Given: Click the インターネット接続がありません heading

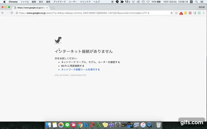Looking at the screenshot, I should pos(84,51).
